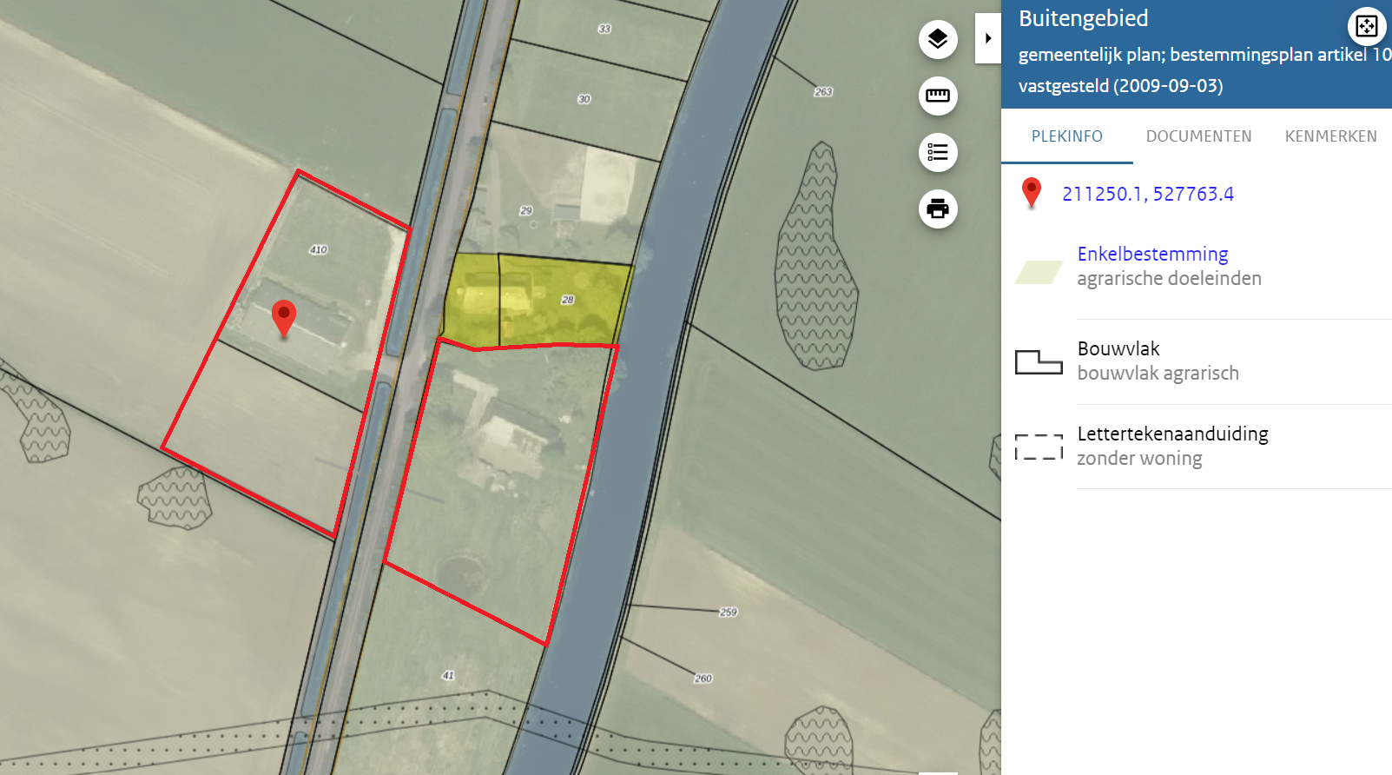This screenshot has height=775, width=1392.
Task: Click the dashed Lettertekenaanduiding symbol
Action: pyautogui.click(x=1039, y=447)
